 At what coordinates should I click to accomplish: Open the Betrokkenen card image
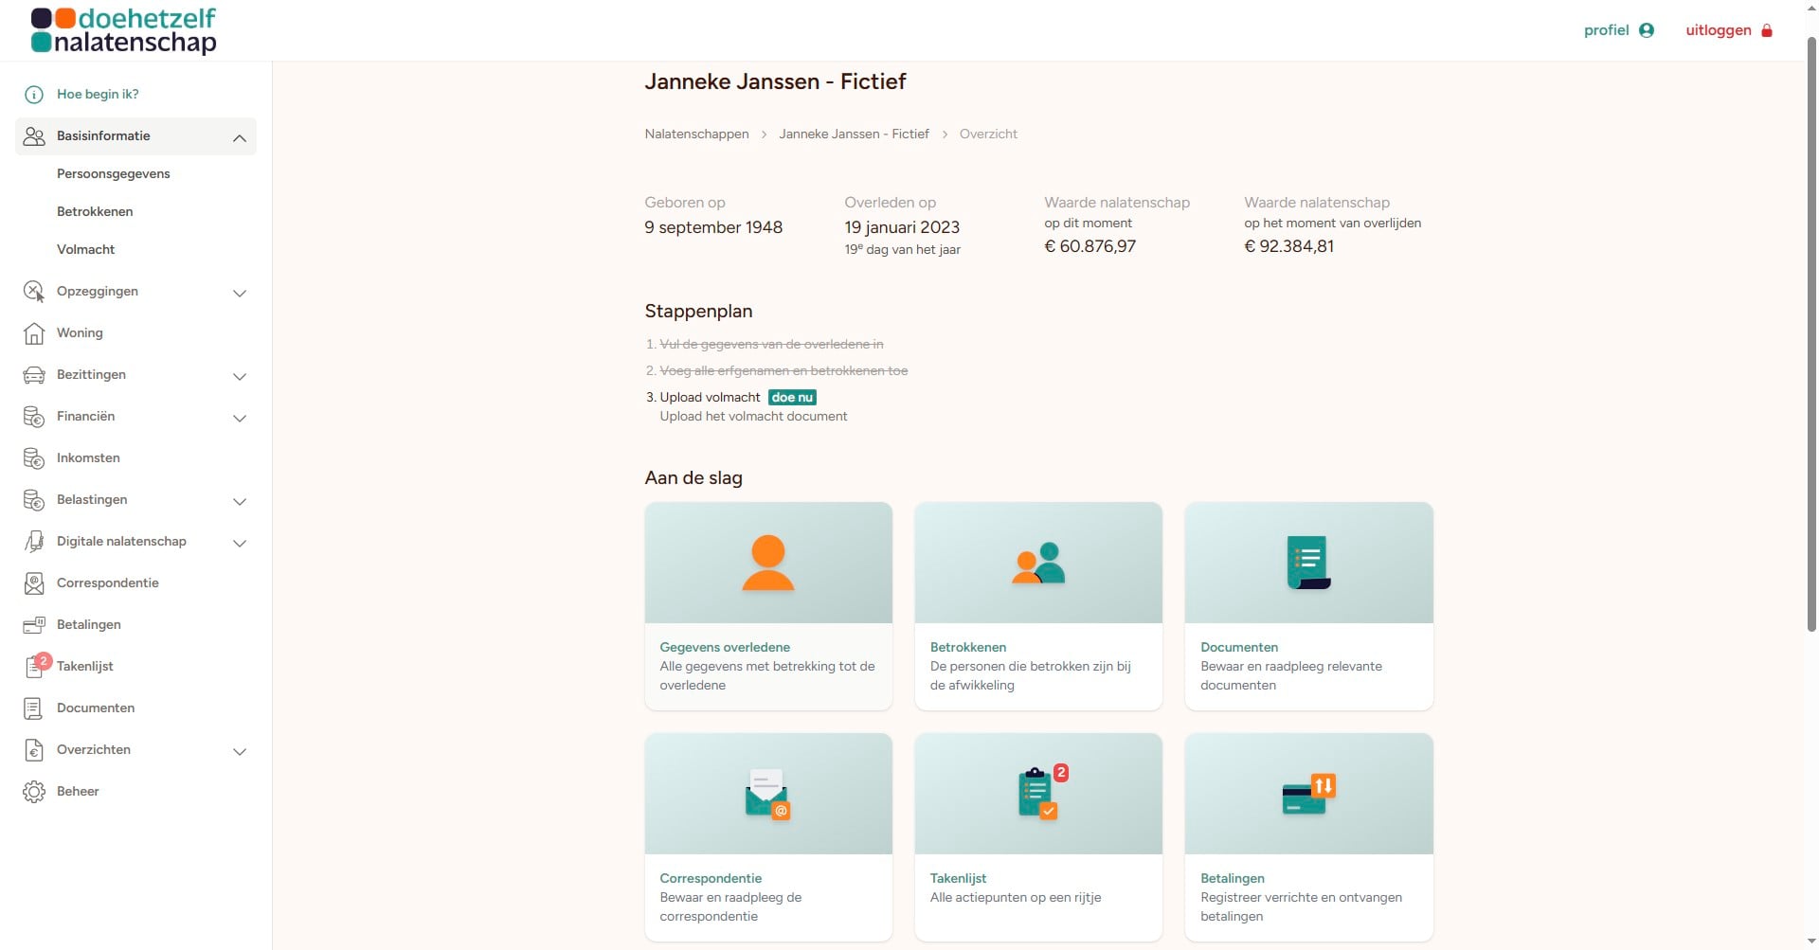click(x=1038, y=563)
